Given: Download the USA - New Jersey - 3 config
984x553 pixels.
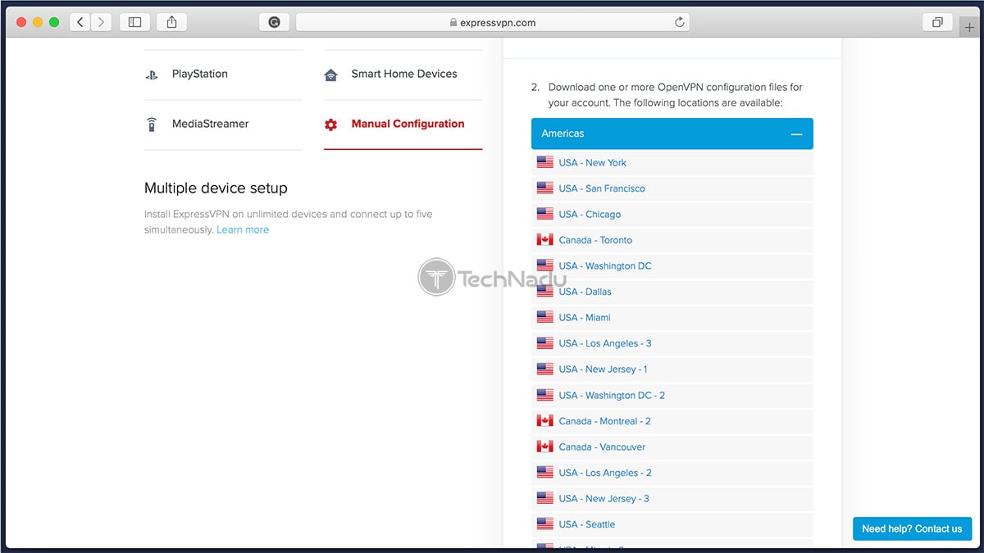Looking at the screenshot, I should pyautogui.click(x=604, y=498).
